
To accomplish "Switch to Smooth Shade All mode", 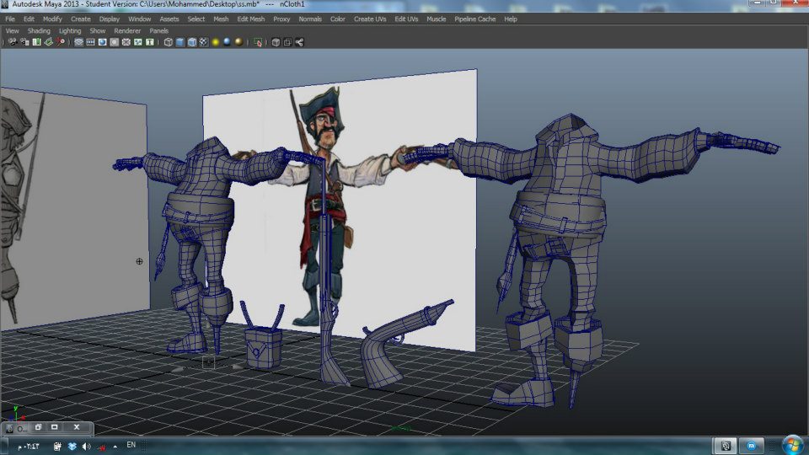I will click(180, 42).
